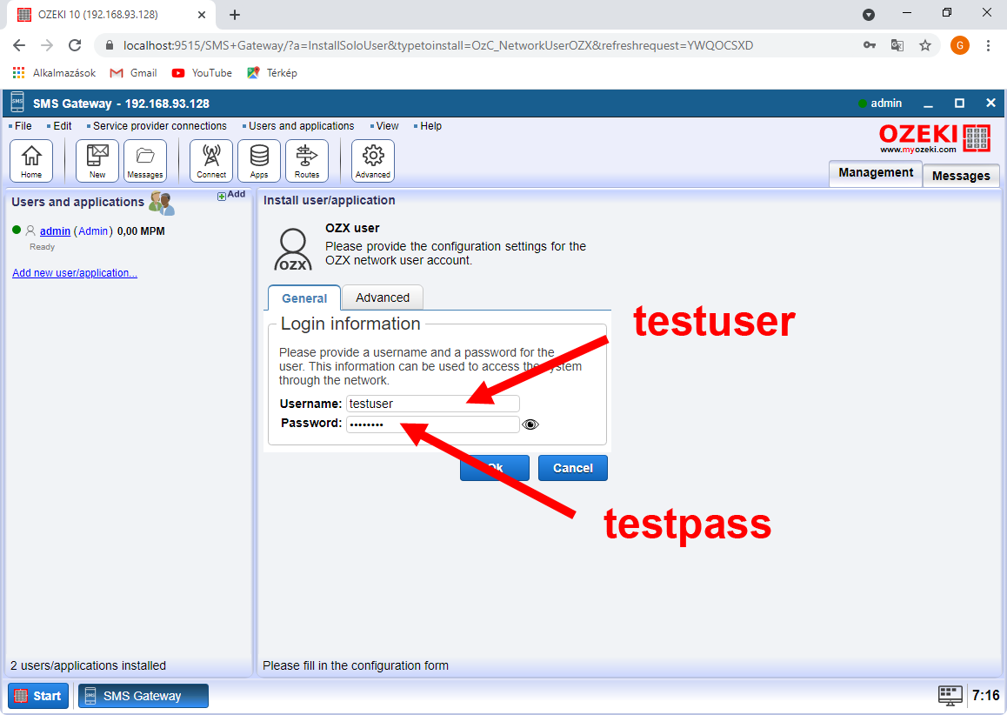Click the OZEKI logo
Screen dimensions: 1007x715
pyautogui.click(x=935, y=138)
